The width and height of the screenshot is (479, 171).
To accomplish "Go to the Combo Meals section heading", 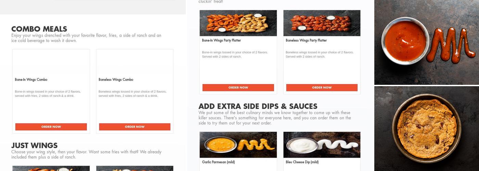I will click(x=39, y=29).
